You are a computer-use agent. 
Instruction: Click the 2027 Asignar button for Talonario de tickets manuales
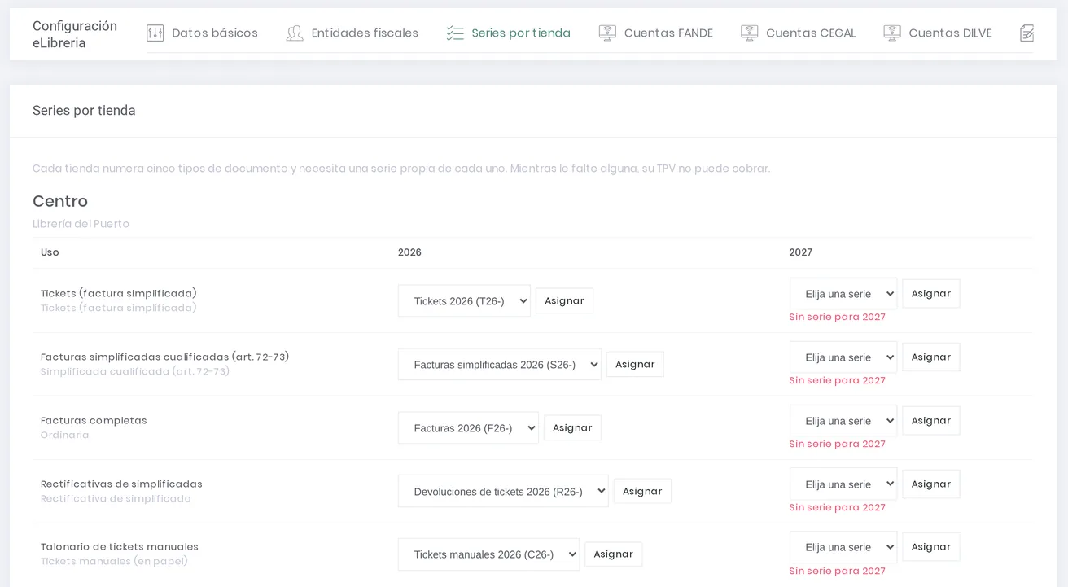pos(931,546)
